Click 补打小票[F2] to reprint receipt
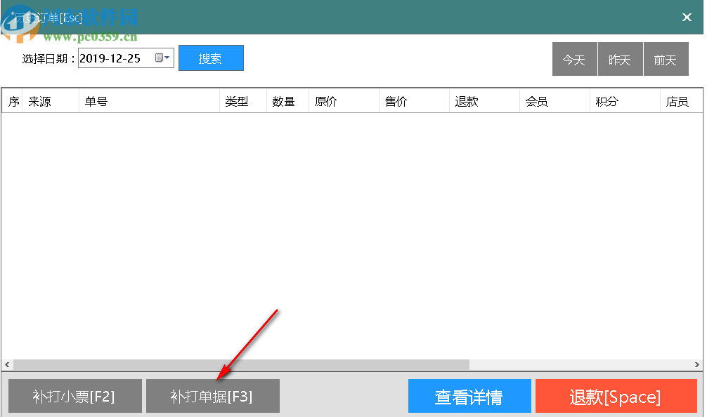The height and width of the screenshot is (417, 707). 74,395
